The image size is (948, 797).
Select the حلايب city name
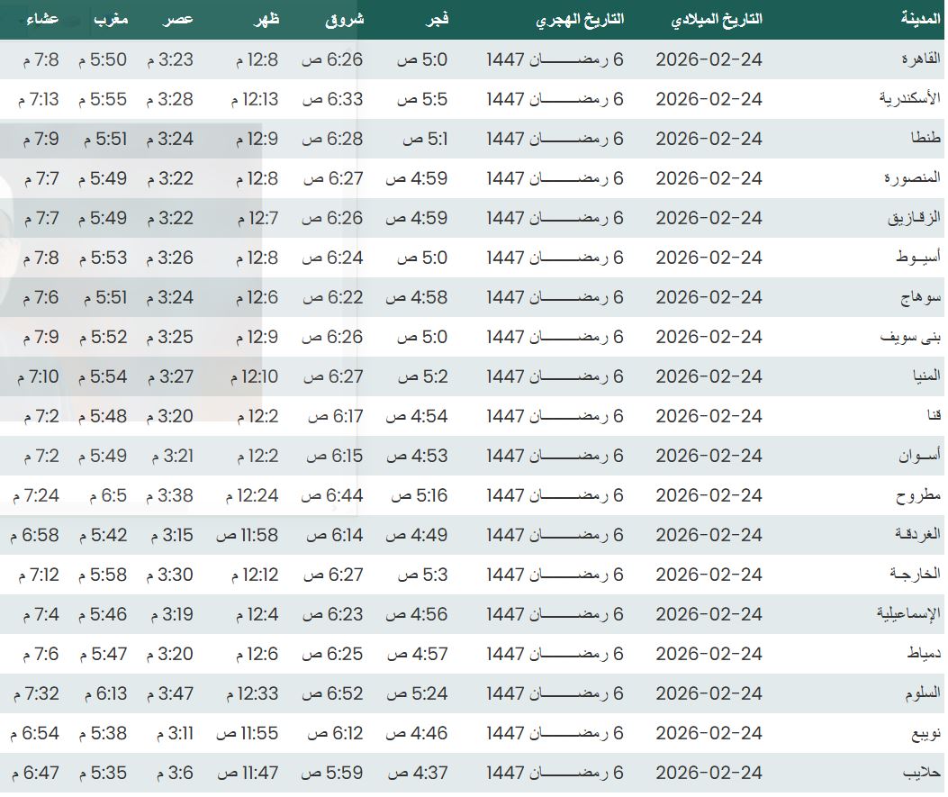[x=922, y=772]
